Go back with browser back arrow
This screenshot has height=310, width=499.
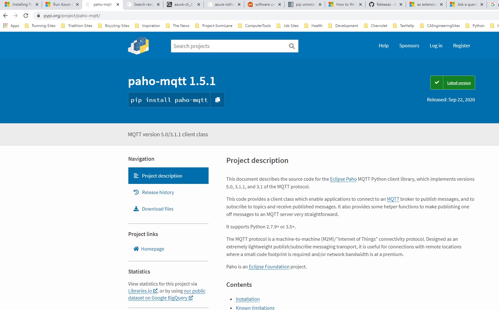(5, 16)
